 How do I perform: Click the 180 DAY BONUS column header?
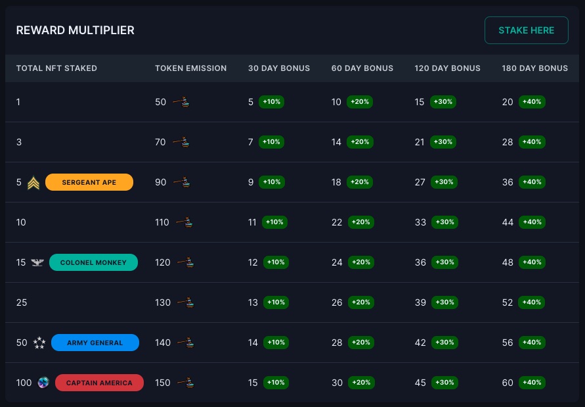534,68
